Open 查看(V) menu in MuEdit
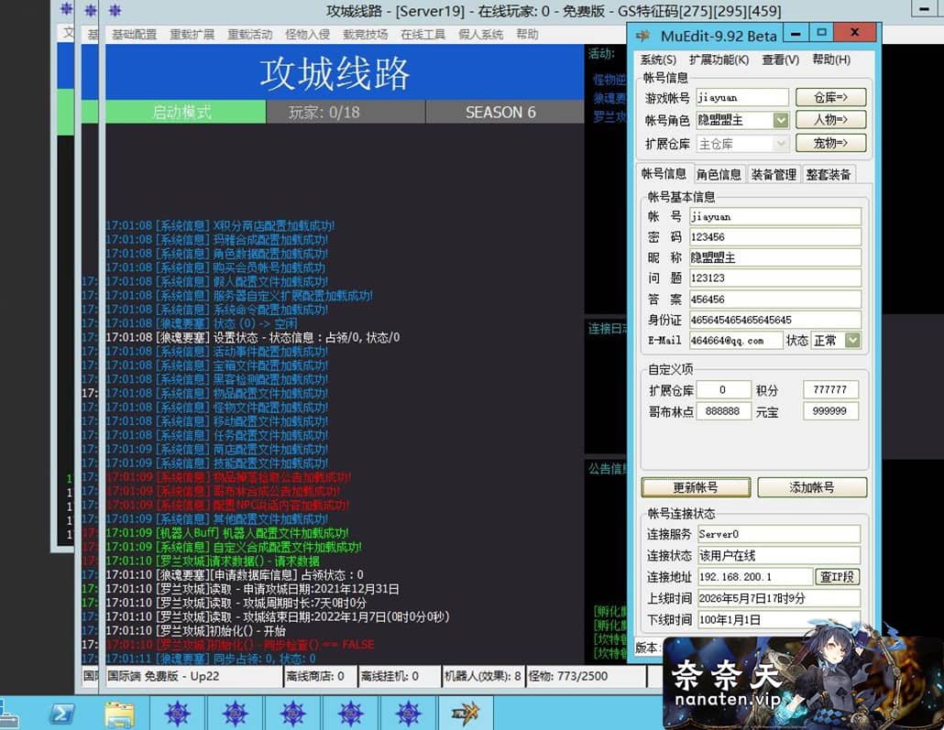Viewport: 944px width, 730px height. pos(780,60)
